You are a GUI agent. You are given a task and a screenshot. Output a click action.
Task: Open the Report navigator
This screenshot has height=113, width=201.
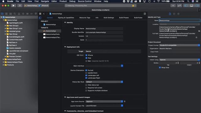(x=36, y=14)
